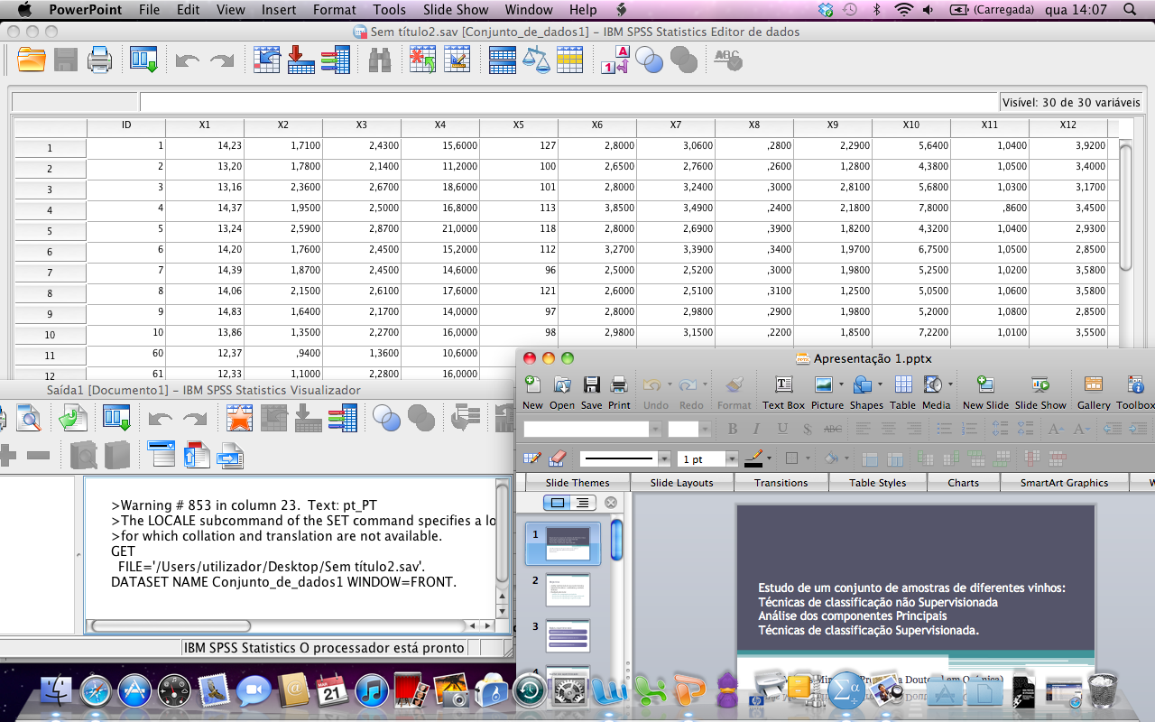Click the Find binoculars icon

click(x=380, y=60)
